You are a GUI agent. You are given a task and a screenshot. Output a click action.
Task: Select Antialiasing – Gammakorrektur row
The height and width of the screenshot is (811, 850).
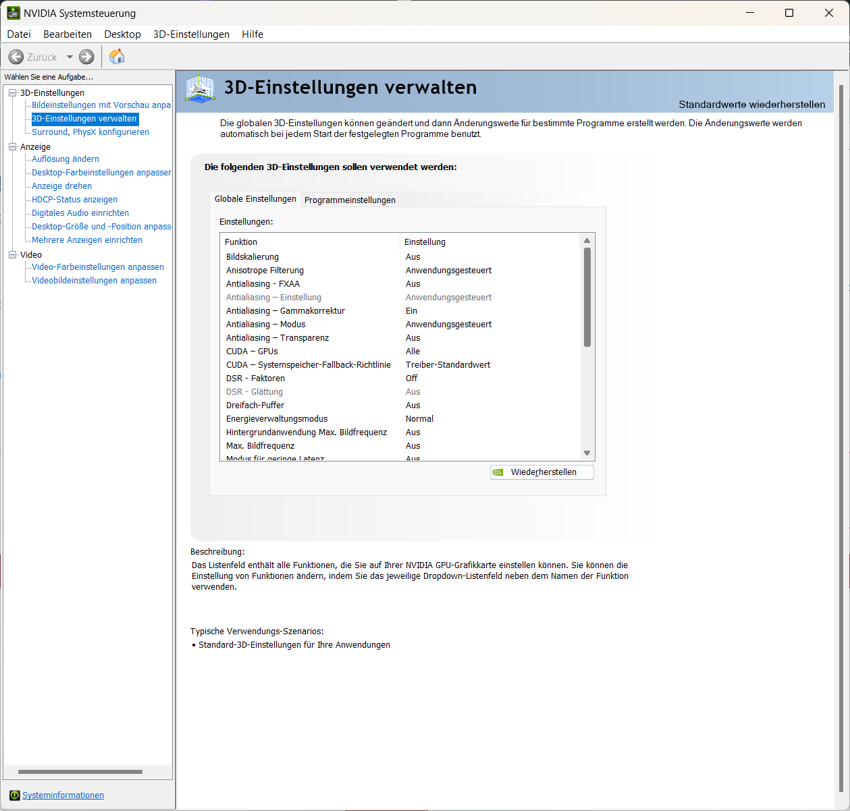400,311
